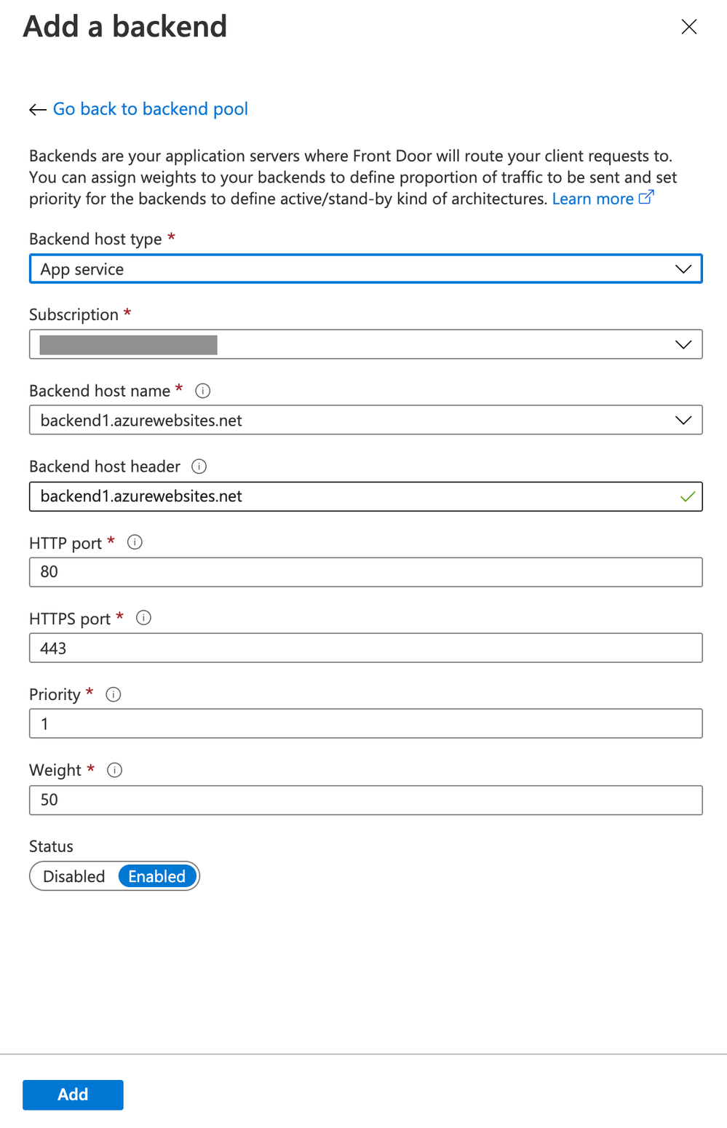
Task: Set status to Enabled
Action: click(157, 876)
